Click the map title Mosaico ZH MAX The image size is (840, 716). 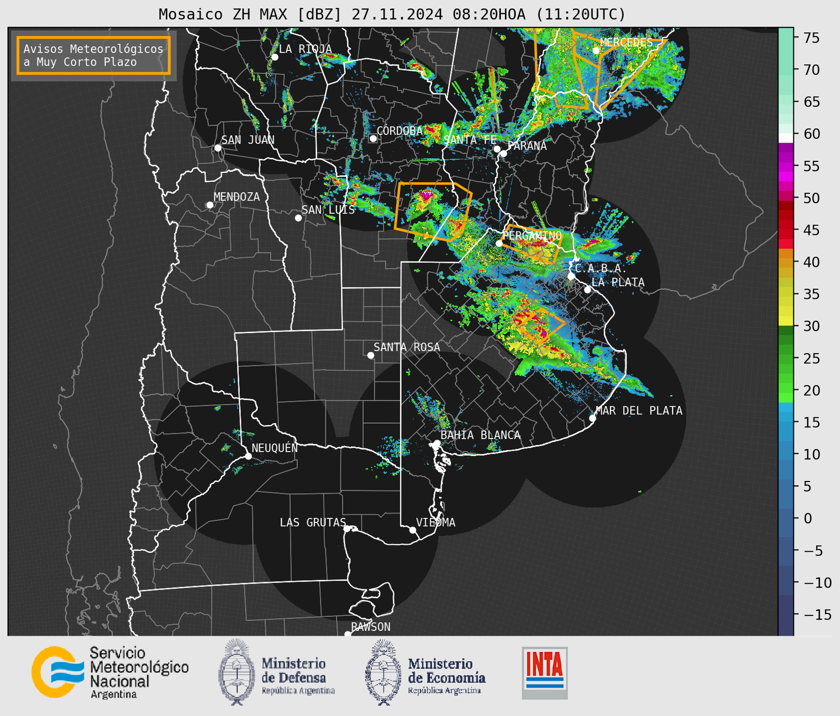392,14
